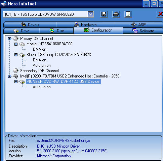Click Microsoft Corporation provider text
This screenshot has width=163, height=161.
54,156
